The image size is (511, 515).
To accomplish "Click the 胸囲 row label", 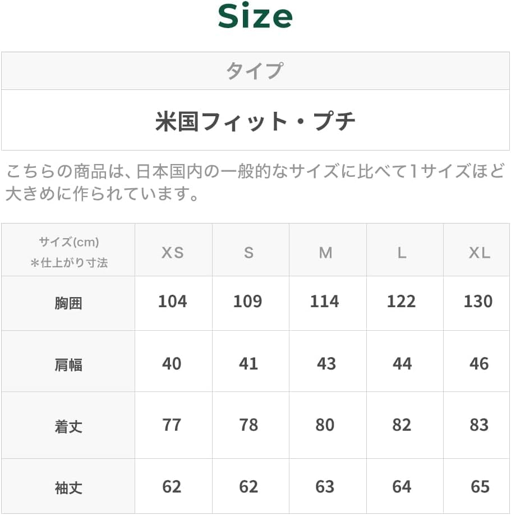I will click(x=68, y=303).
